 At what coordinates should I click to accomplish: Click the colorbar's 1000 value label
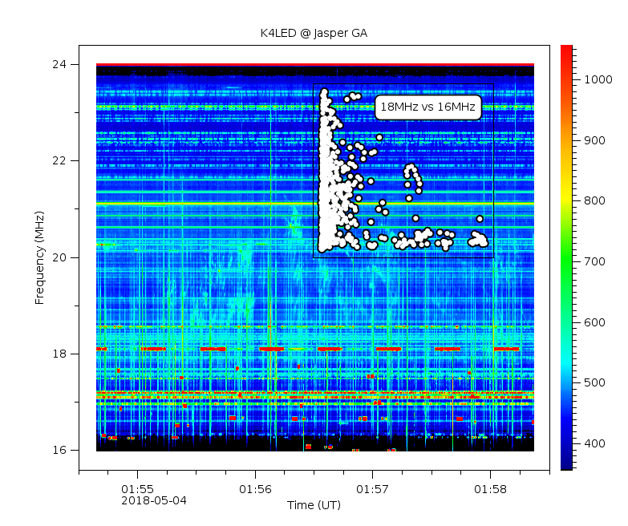[598, 79]
